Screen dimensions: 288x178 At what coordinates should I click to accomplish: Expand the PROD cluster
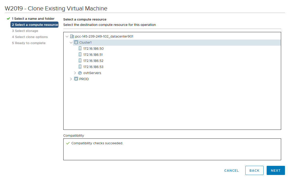[71, 79]
